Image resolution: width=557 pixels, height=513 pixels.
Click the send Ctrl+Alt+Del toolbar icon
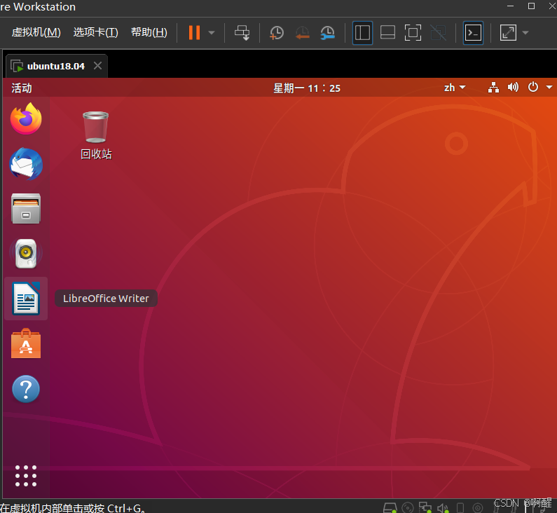point(242,33)
